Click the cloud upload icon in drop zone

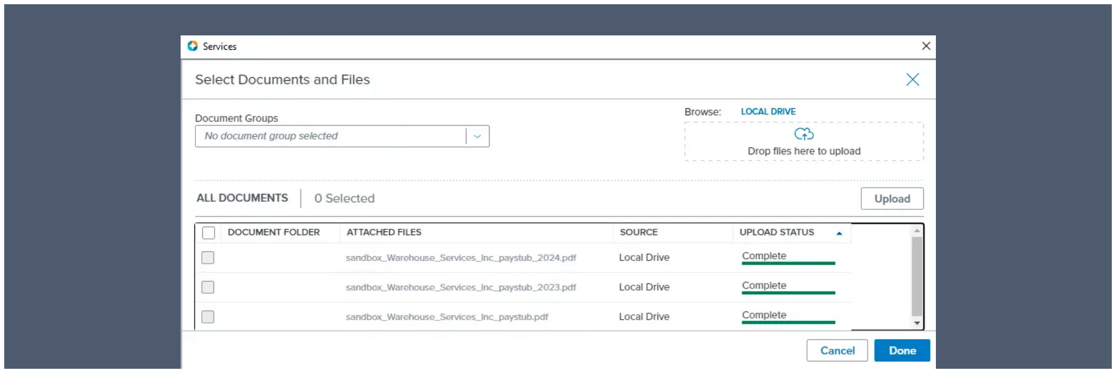pyautogui.click(x=804, y=134)
